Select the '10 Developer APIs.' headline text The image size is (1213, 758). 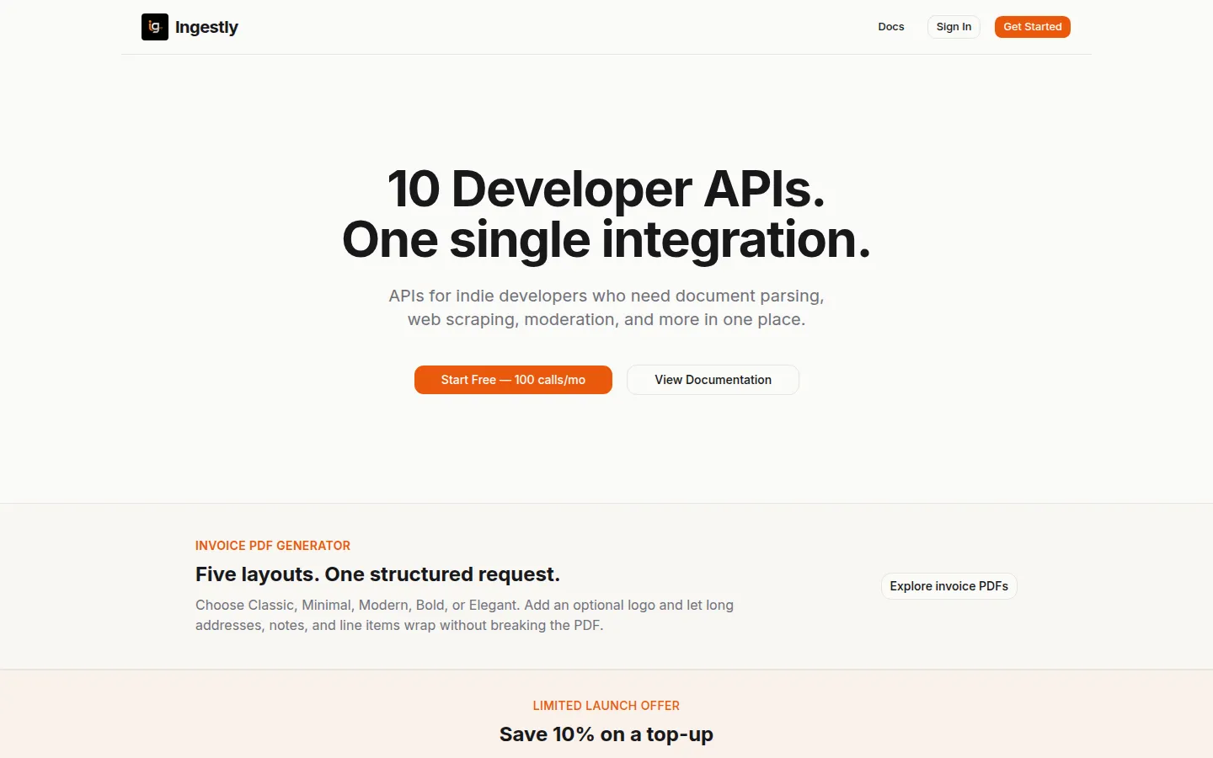pyautogui.click(x=606, y=189)
